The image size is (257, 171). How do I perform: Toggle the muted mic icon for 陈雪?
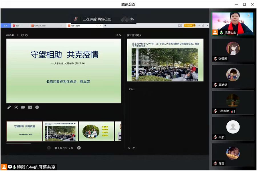coord(215,164)
